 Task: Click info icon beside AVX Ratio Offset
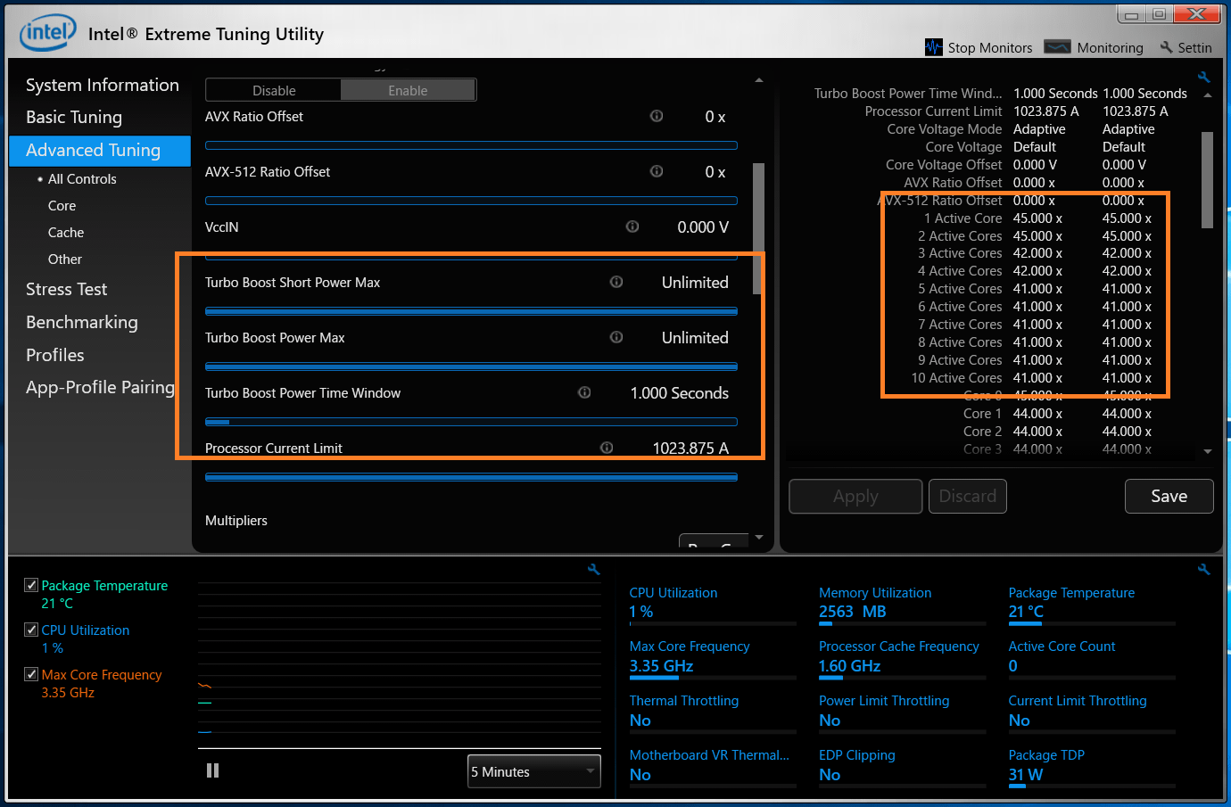657,116
